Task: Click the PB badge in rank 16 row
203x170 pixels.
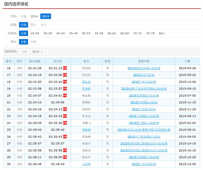Action: 65,68
